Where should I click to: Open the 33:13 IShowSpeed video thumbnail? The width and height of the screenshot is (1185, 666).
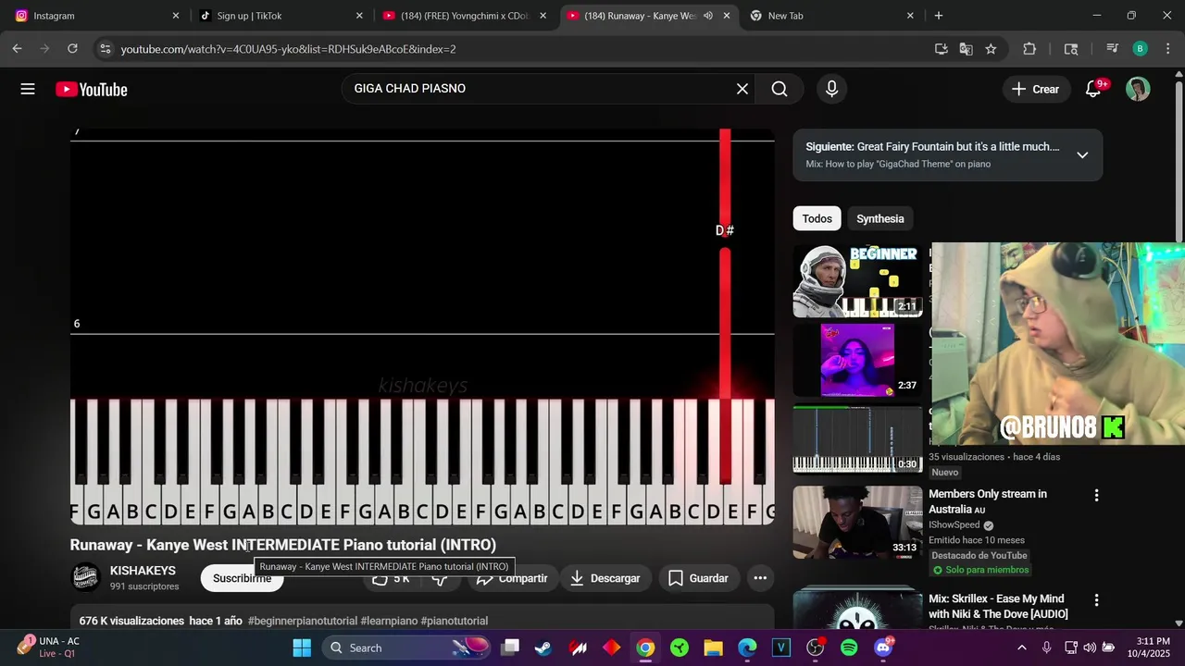point(857,522)
